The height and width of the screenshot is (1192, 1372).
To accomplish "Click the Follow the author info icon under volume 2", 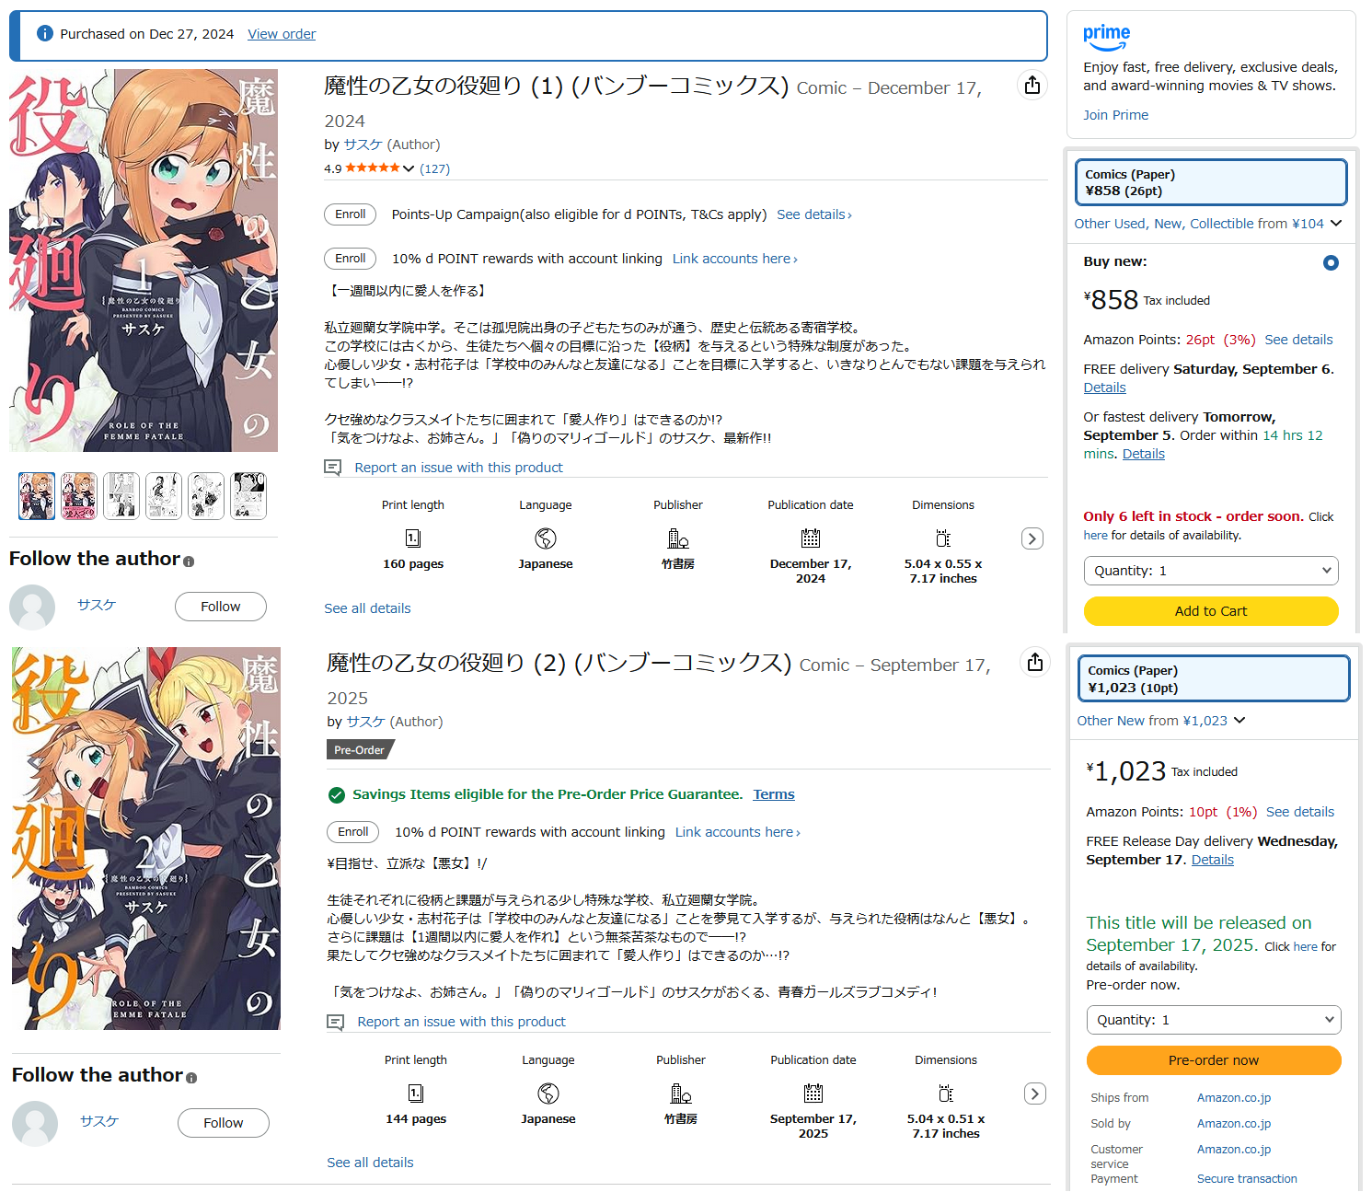I will click(x=191, y=1078).
